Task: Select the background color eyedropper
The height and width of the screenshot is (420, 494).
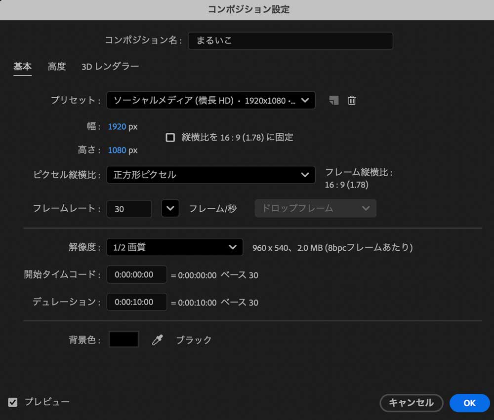Action: tap(157, 340)
